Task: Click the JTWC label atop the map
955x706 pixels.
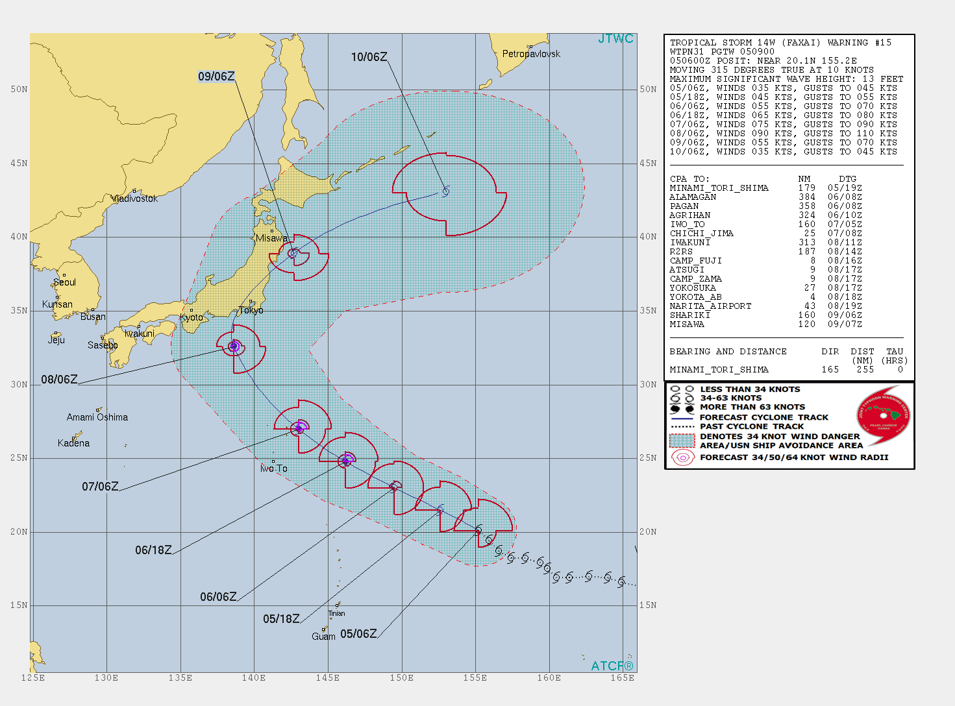Action: tap(615, 39)
